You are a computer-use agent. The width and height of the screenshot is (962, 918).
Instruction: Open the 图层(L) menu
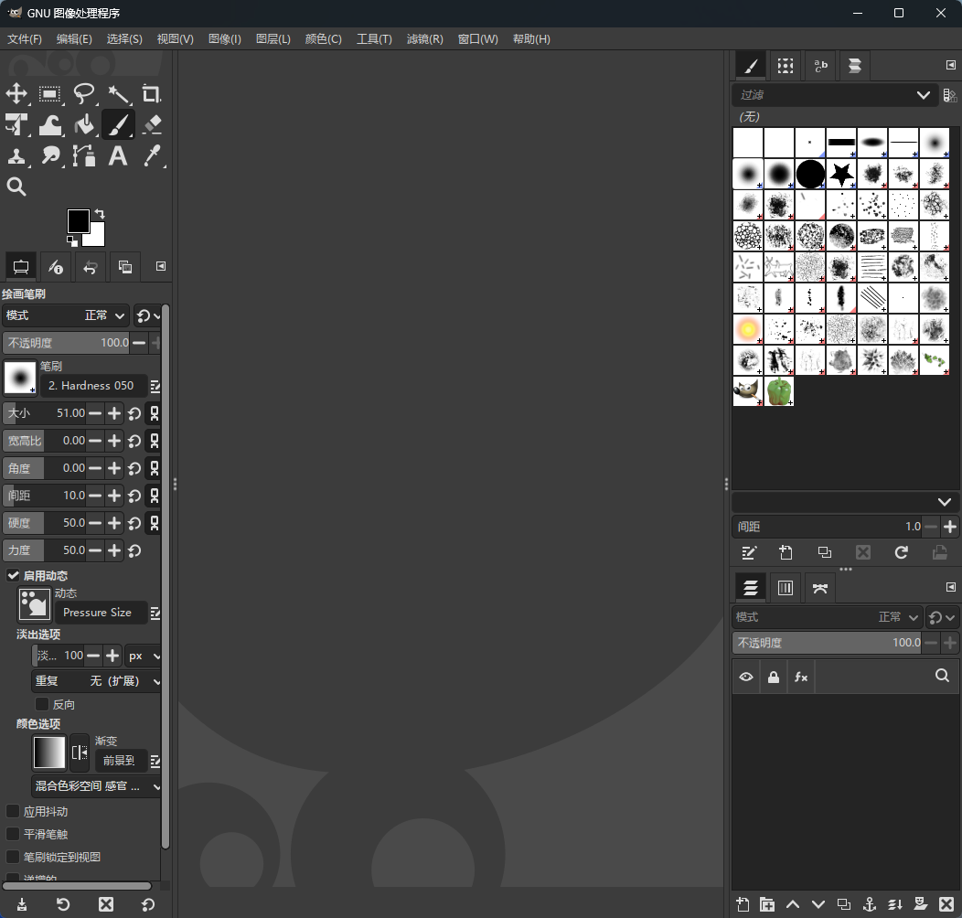point(273,39)
